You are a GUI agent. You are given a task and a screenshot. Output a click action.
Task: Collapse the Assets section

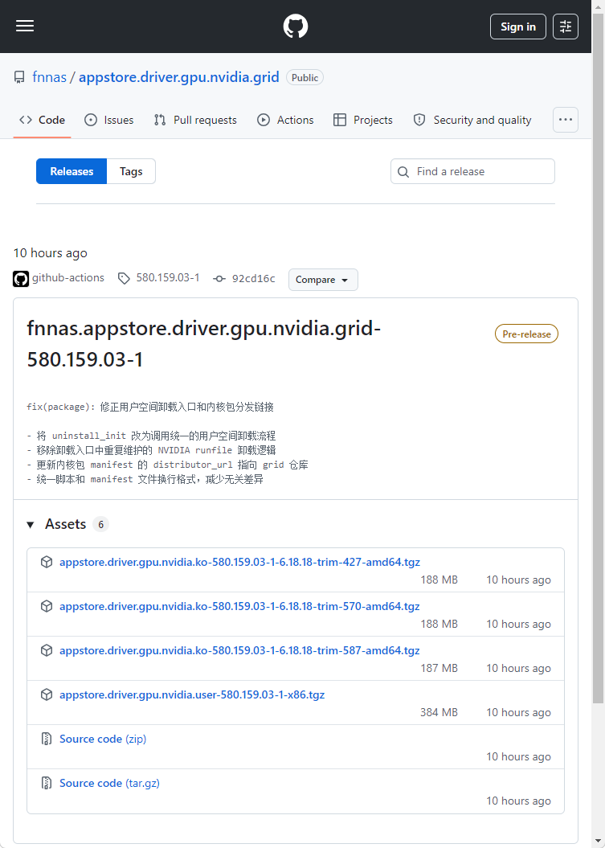tap(31, 525)
